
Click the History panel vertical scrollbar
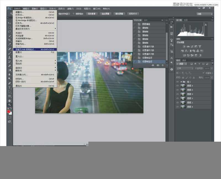(x=167, y=46)
